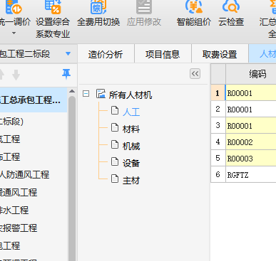This screenshot has width=276, height=261.
Task: Select the 水工程 project tree item
Action: 14,211
